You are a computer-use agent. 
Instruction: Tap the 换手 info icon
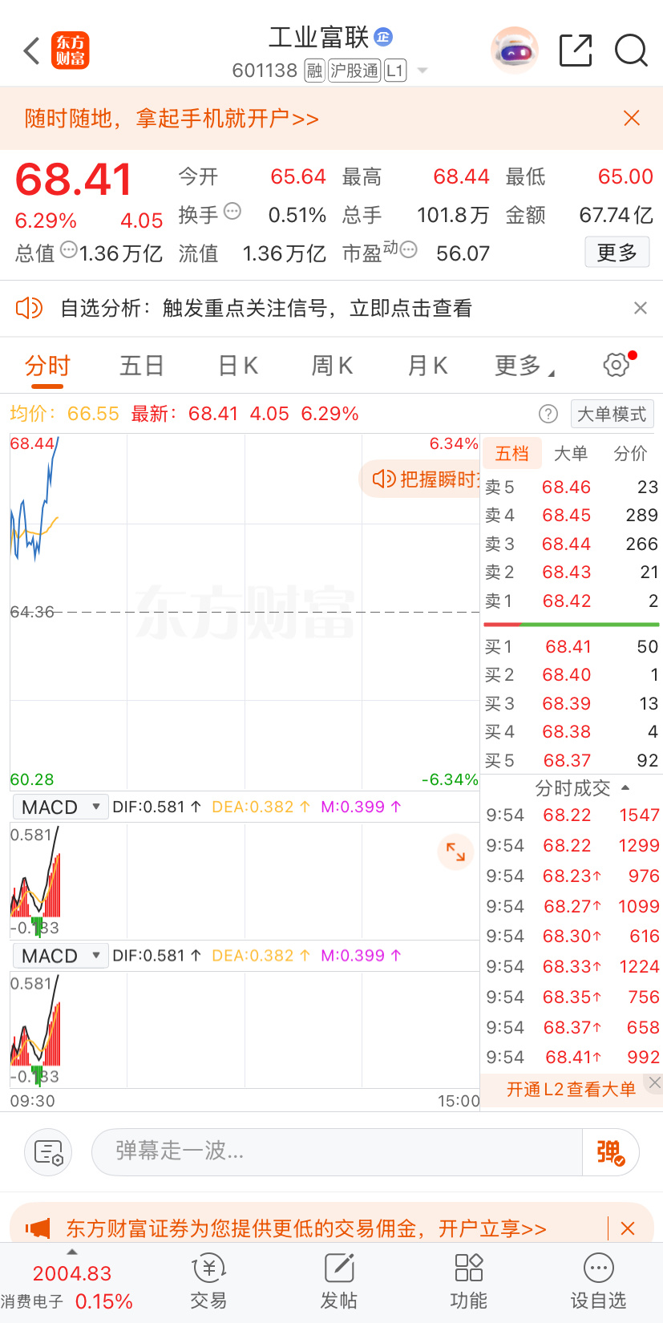tap(232, 212)
